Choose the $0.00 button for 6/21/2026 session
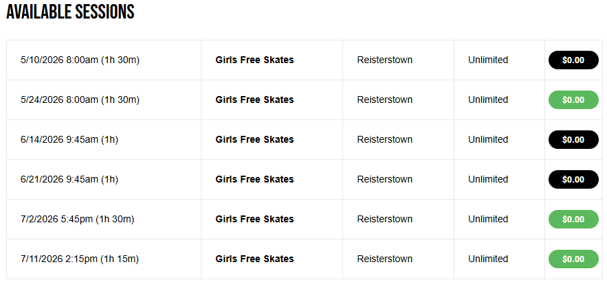Viewport: 607px width, 282px height. click(573, 180)
